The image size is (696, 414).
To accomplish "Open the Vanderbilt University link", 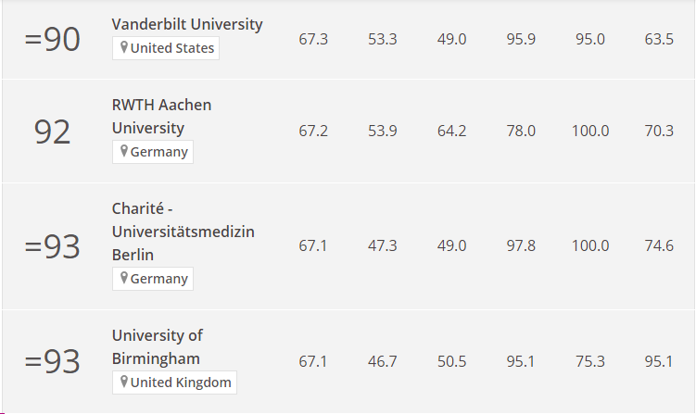I will 187,24.
